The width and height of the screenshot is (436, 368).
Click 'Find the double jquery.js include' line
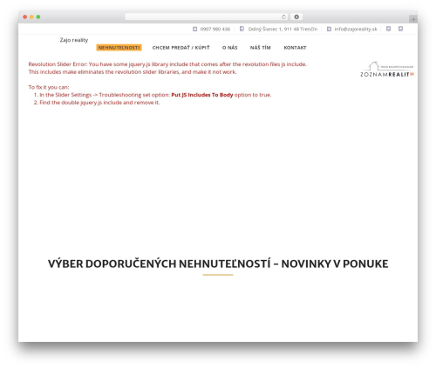[x=99, y=103]
